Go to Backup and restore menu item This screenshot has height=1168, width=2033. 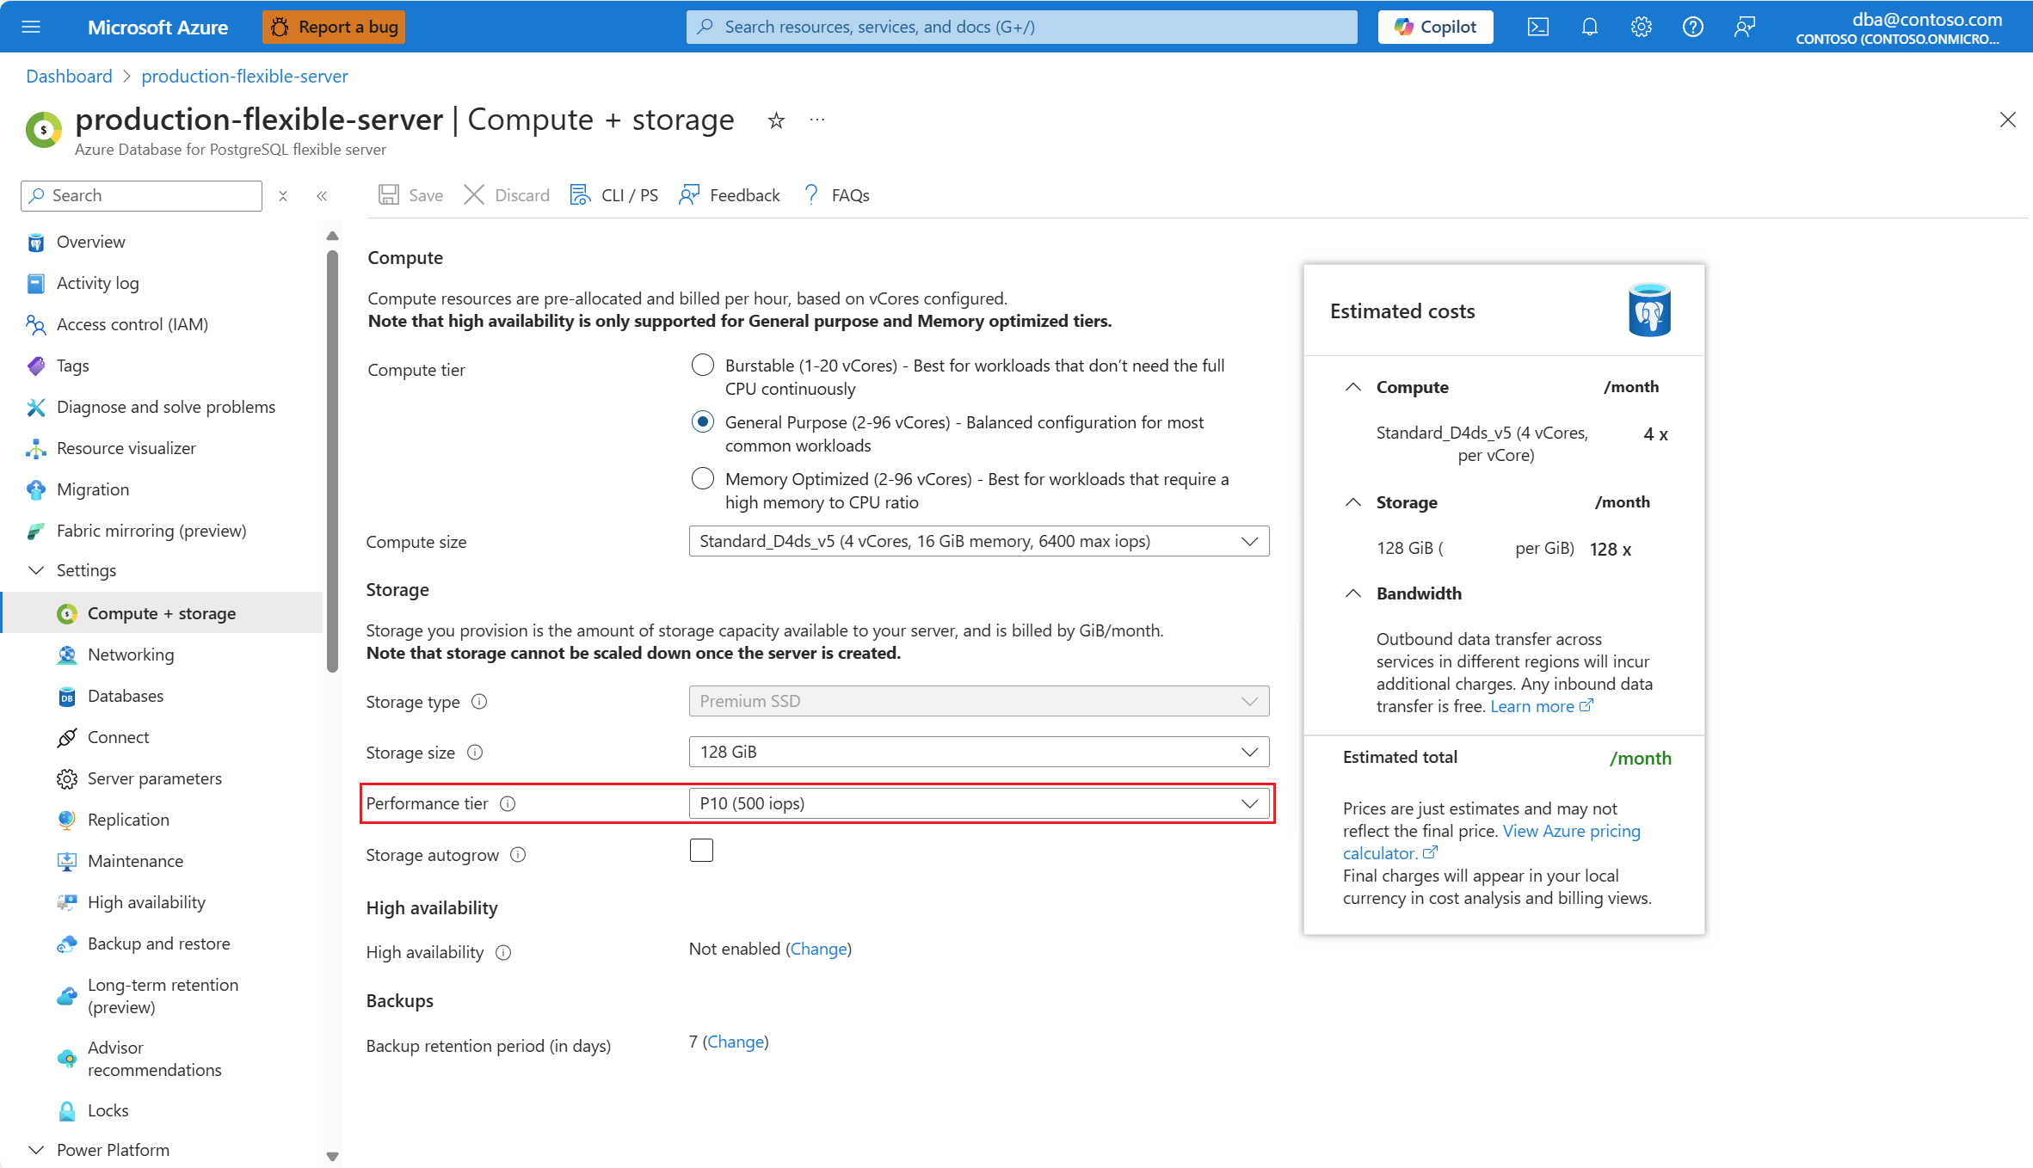tap(158, 944)
